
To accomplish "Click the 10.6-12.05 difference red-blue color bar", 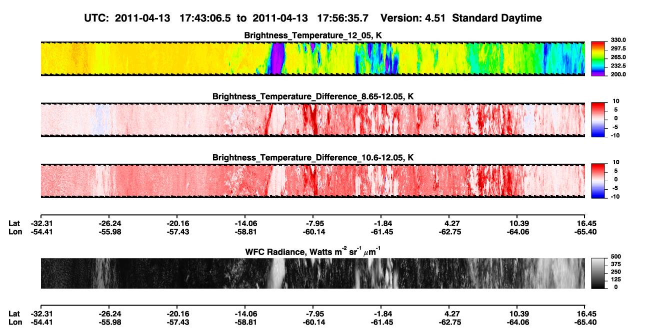I will click(x=598, y=181).
